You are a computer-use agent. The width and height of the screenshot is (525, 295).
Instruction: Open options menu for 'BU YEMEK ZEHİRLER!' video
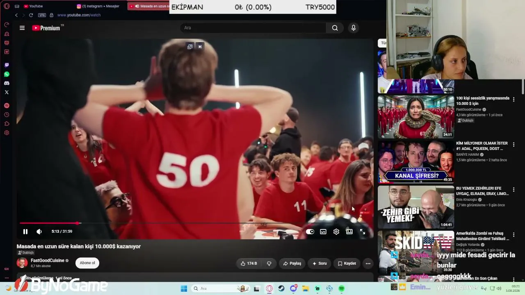(514, 190)
